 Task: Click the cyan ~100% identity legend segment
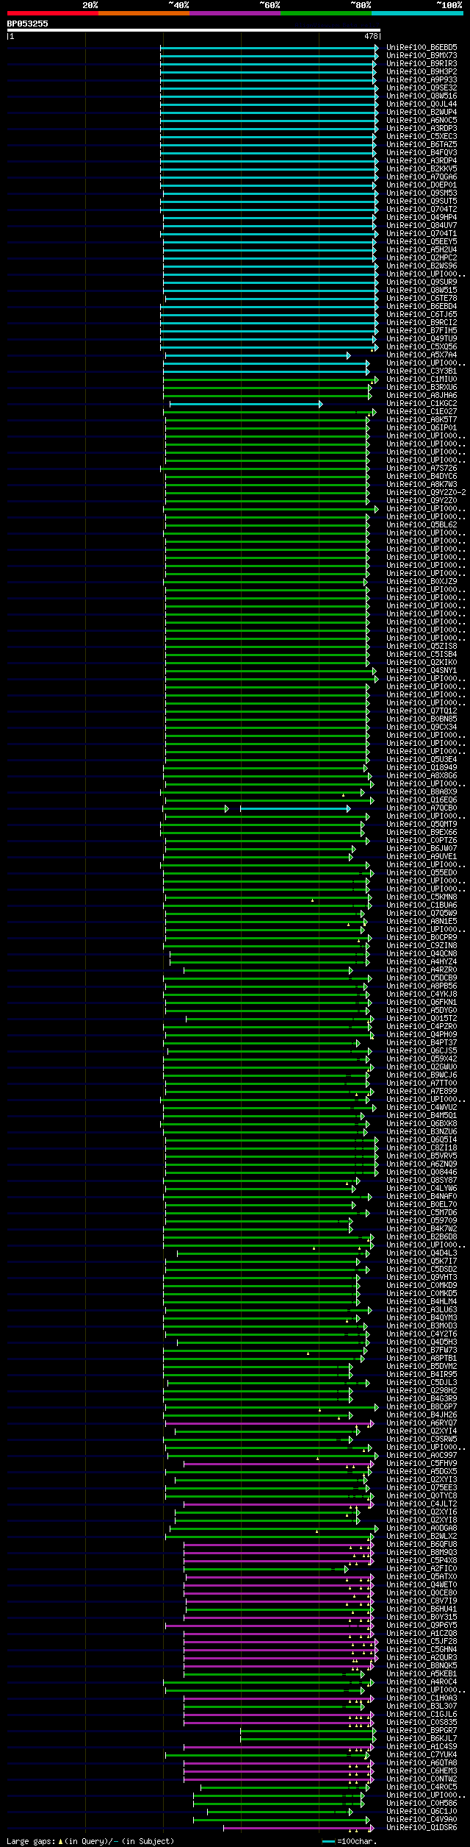[x=416, y=13]
